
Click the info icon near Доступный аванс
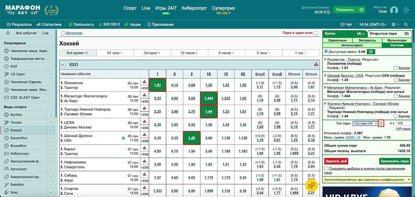pos(326,51)
